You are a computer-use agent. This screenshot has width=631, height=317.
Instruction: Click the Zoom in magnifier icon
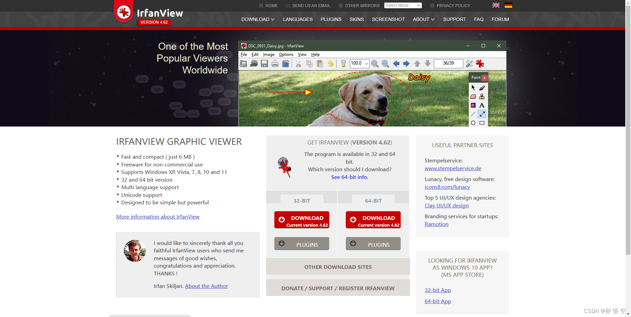375,64
